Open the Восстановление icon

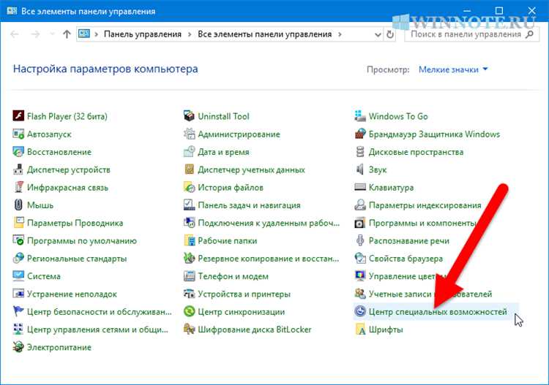[18, 151]
